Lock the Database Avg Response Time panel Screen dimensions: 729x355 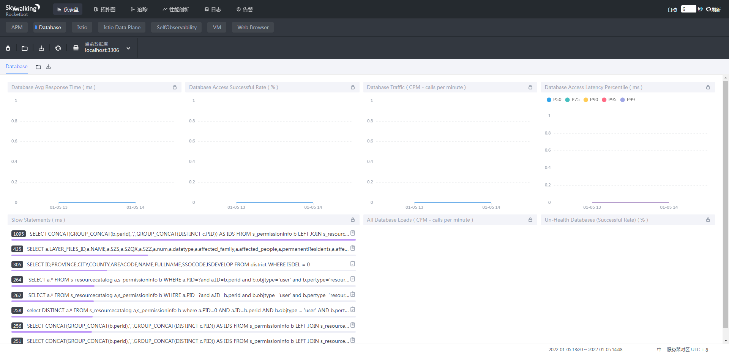[x=175, y=87]
